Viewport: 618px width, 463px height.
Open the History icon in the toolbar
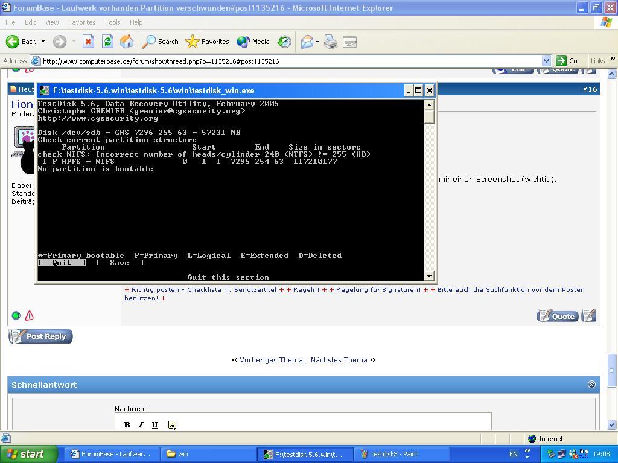pos(284,42)
